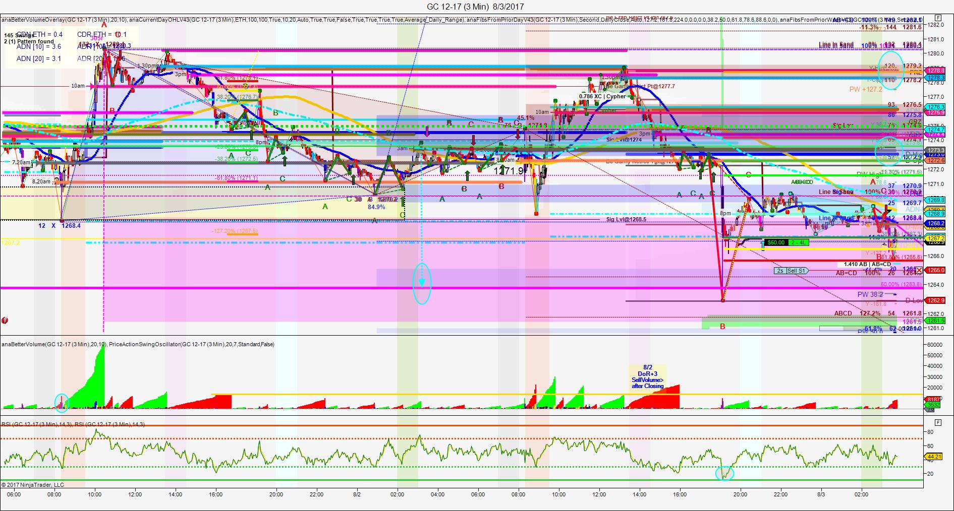The width and height of the screenshot is (954, 511).
Task: Click the 1281.0 price axis label
Action: pos(936,39)
